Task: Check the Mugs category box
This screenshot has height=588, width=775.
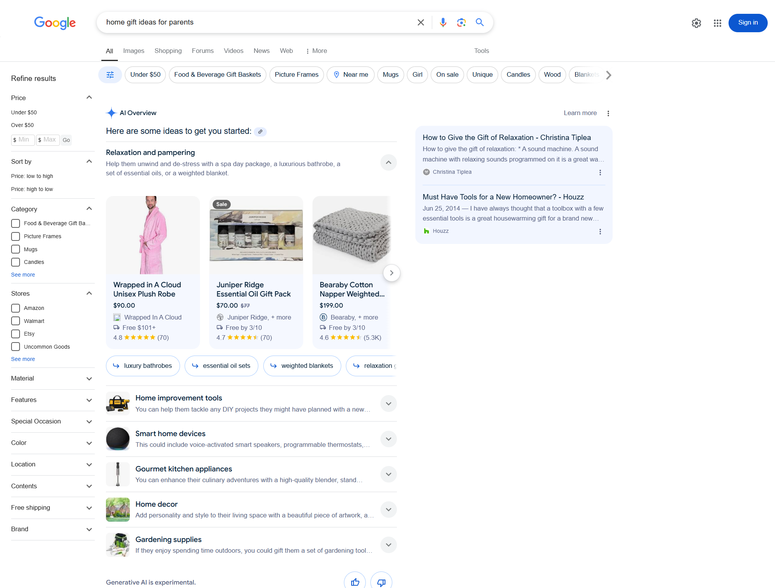Action: point(15,249)
